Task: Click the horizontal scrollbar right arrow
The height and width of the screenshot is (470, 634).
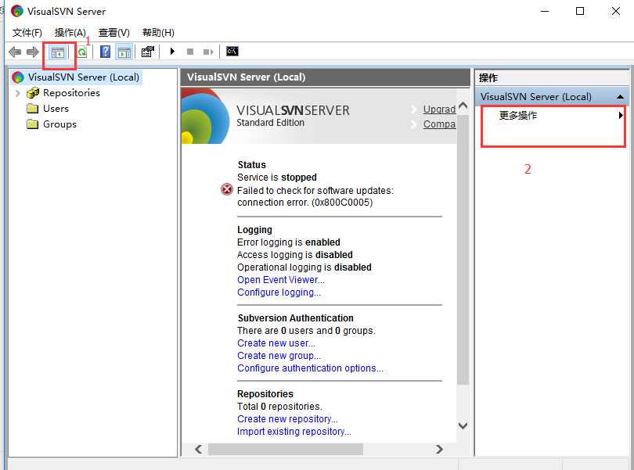Action: tap(439, 450)
